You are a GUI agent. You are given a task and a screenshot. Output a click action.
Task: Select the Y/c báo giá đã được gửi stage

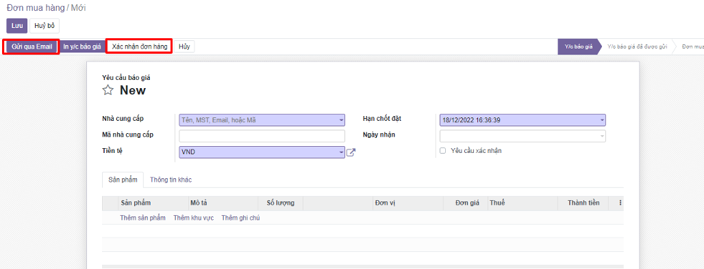pyautogui.click(x=637, y=46)
